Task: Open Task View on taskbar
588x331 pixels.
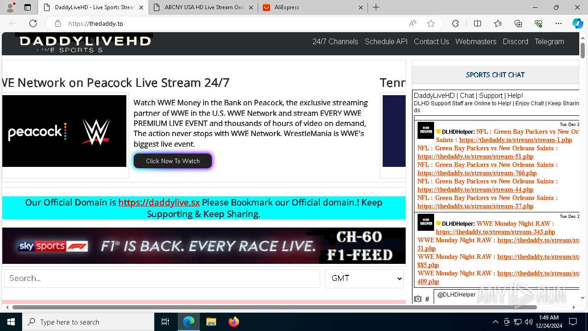Action: (x=165, y=322)
